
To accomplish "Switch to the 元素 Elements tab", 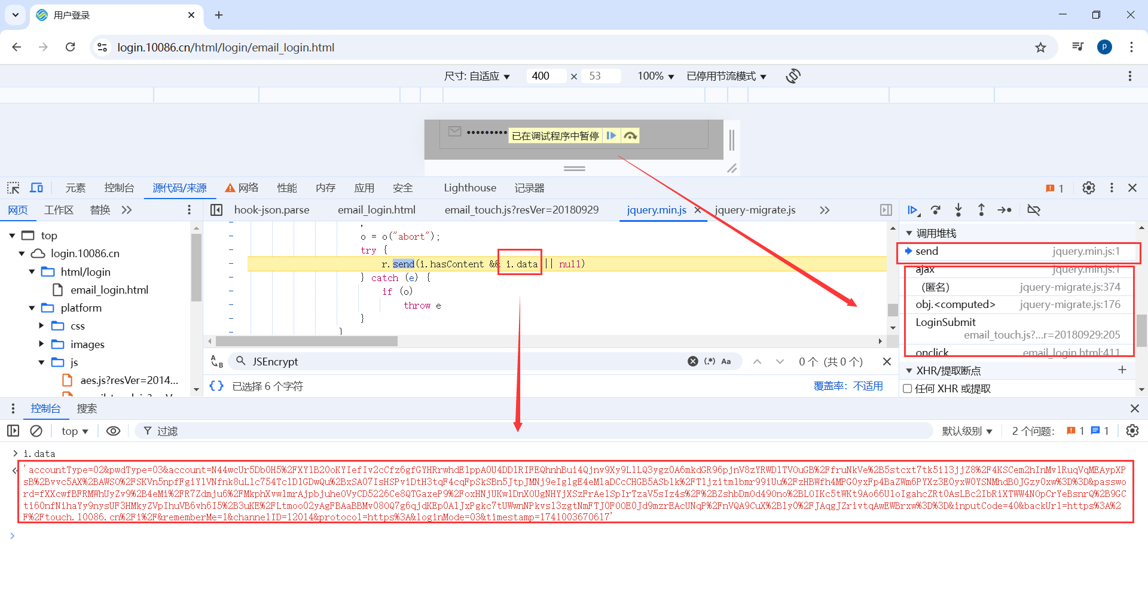I will tap(75, 188).
